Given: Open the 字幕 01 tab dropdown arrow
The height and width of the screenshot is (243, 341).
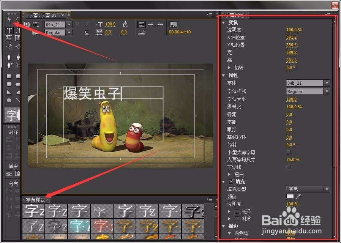Looking at the screenshot, I should (x=63, y=15).
